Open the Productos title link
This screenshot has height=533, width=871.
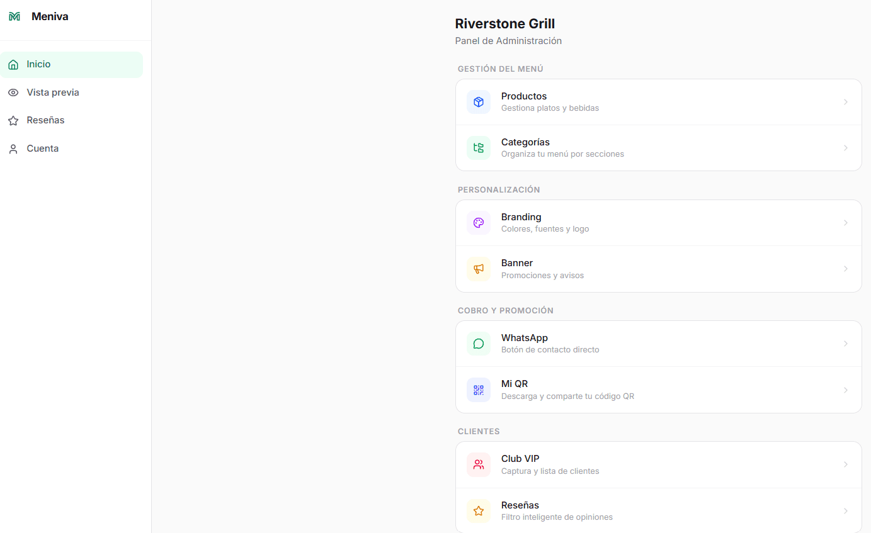tap(524, 96)
